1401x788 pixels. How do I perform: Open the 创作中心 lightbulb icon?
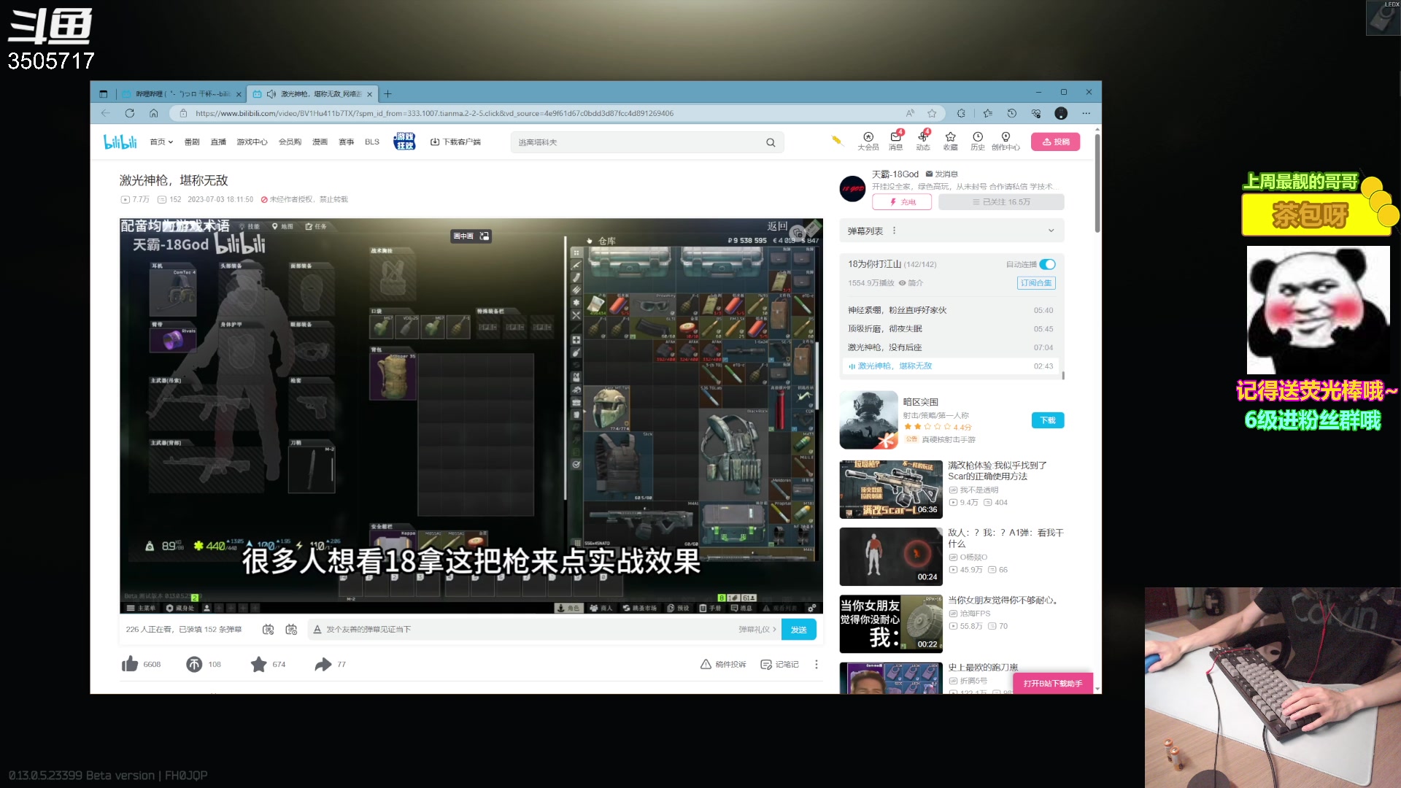(1006, 142)
